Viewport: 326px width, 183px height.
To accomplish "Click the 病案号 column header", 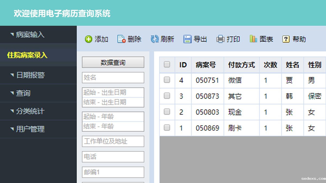I will (x=206, y=65).
